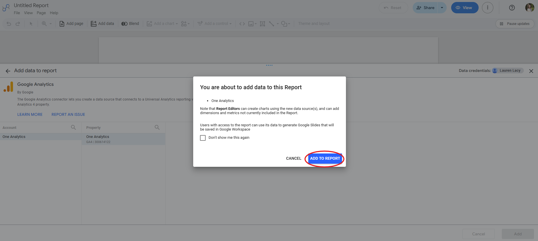The height and width of the screenshot is (241, 538).
Task: Click the bottom Add button
Action: coord(518,234)
